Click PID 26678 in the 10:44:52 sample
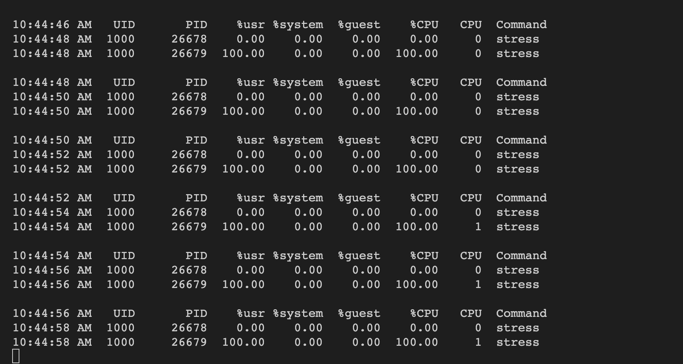 point(189,155)
